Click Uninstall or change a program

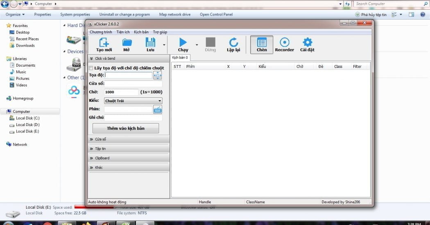124,15
